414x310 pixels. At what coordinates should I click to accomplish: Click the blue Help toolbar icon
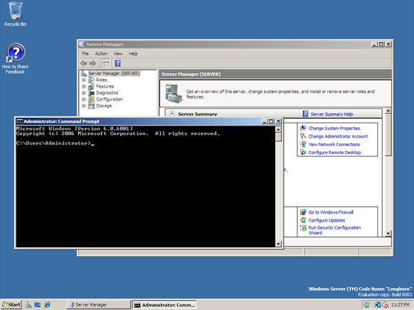[x=118, y=63]
